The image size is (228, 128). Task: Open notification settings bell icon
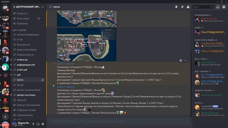tap(176, 7)
